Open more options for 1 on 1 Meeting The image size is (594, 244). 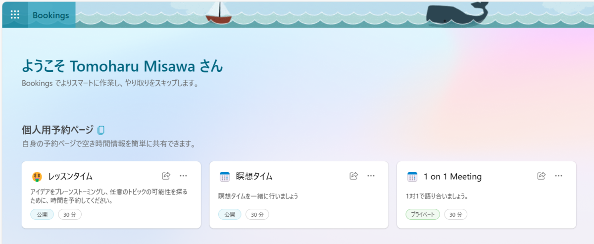tap(558, 176)
